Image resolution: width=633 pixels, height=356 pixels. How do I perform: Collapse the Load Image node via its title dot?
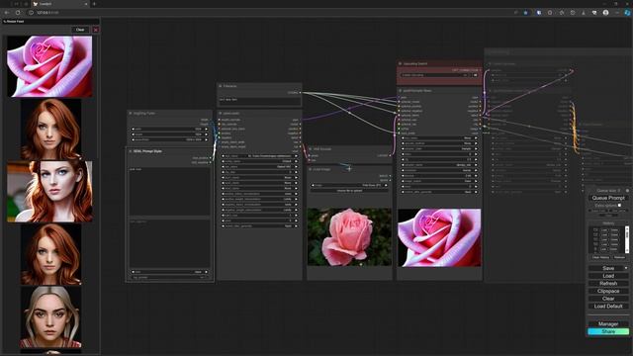311,169
